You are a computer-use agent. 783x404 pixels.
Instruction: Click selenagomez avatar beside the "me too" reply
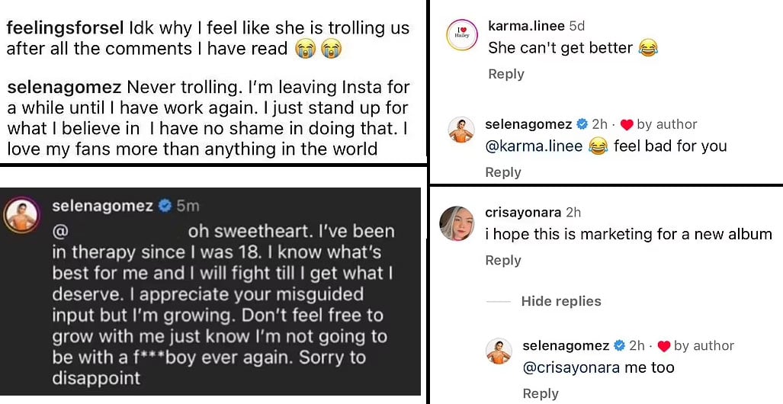[500, 351]
